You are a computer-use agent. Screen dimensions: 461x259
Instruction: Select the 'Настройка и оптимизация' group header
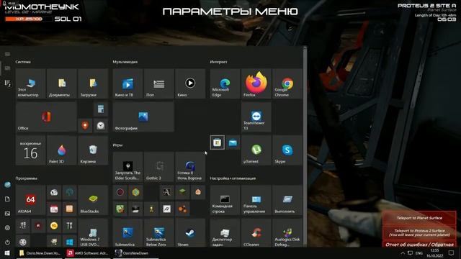pos(233,178)
